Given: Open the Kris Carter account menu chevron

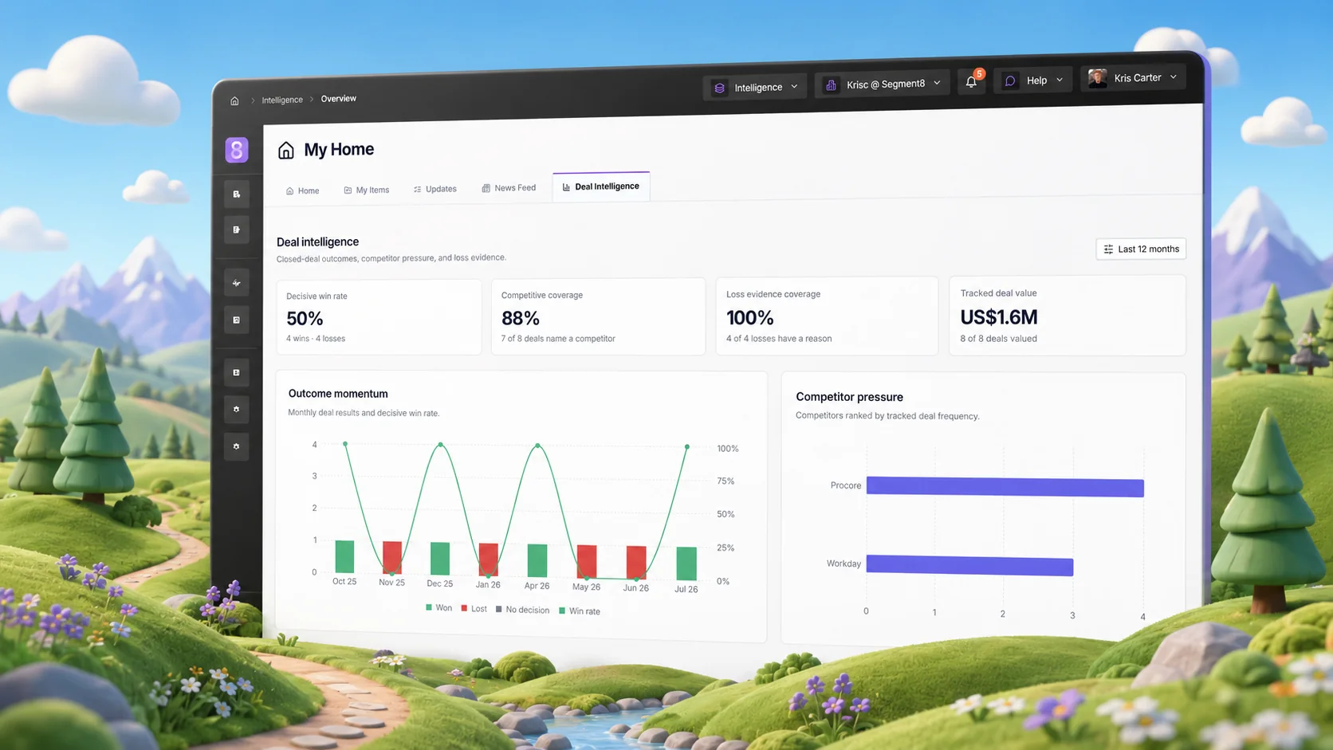Looking at the screenshot, I should 1173,77.
